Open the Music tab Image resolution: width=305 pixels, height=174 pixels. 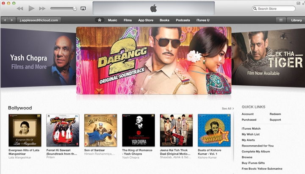click(112, 20)
